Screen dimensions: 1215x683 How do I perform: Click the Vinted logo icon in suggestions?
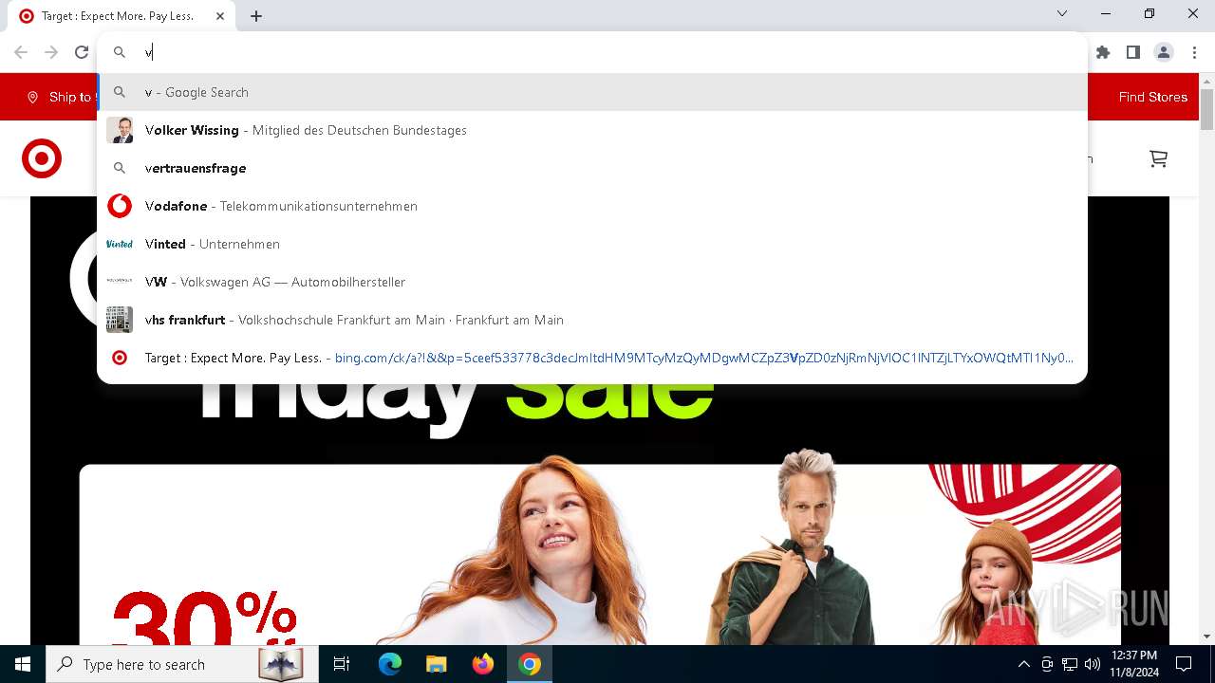pyautogui.click(x=120, y=244)
